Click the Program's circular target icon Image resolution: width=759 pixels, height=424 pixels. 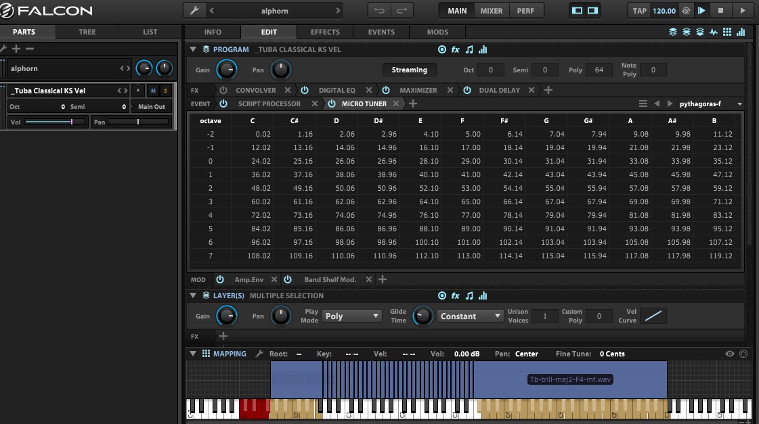pyautogui.click(x=442, y=49)
